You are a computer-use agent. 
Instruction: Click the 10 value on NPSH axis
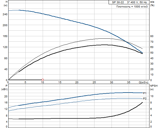152,96
